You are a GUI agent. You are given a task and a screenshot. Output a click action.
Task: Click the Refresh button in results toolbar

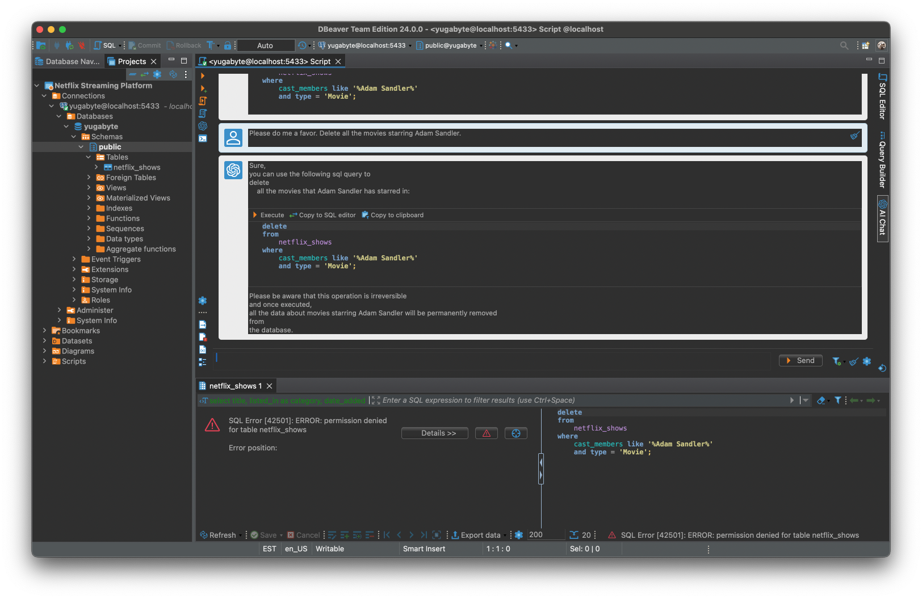(218, 535)
